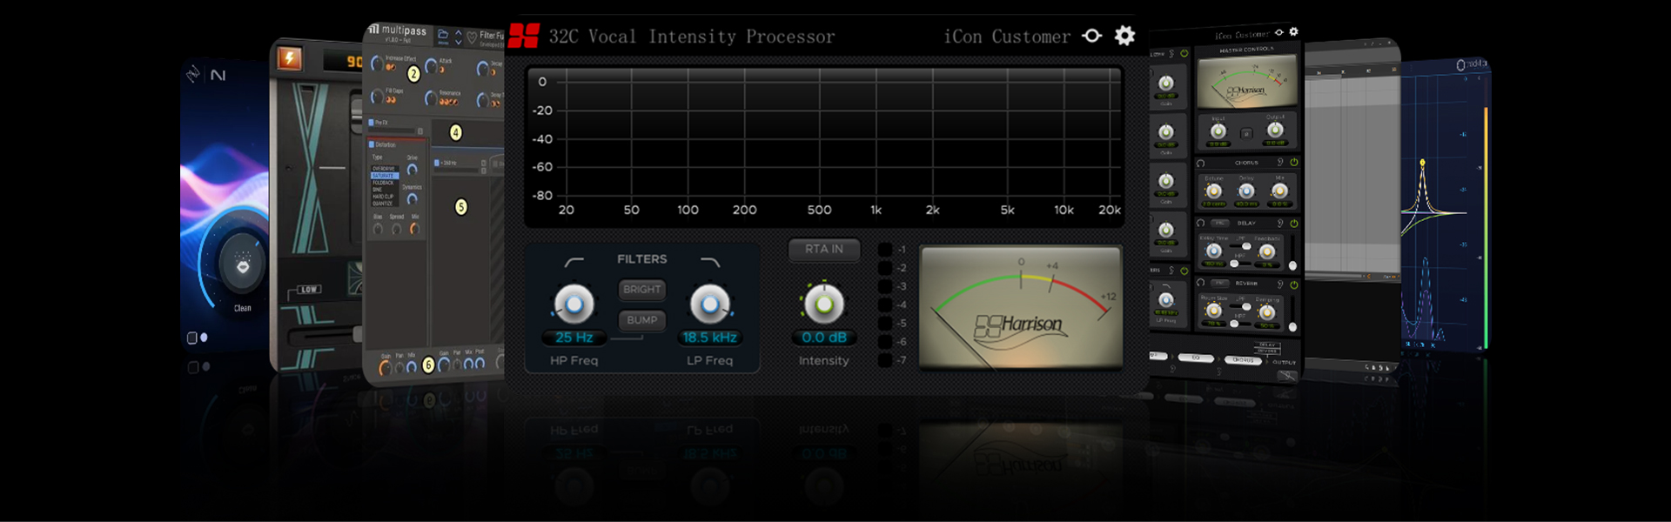Select the 18.5 kHz LP frequency field

pos(710,338)
